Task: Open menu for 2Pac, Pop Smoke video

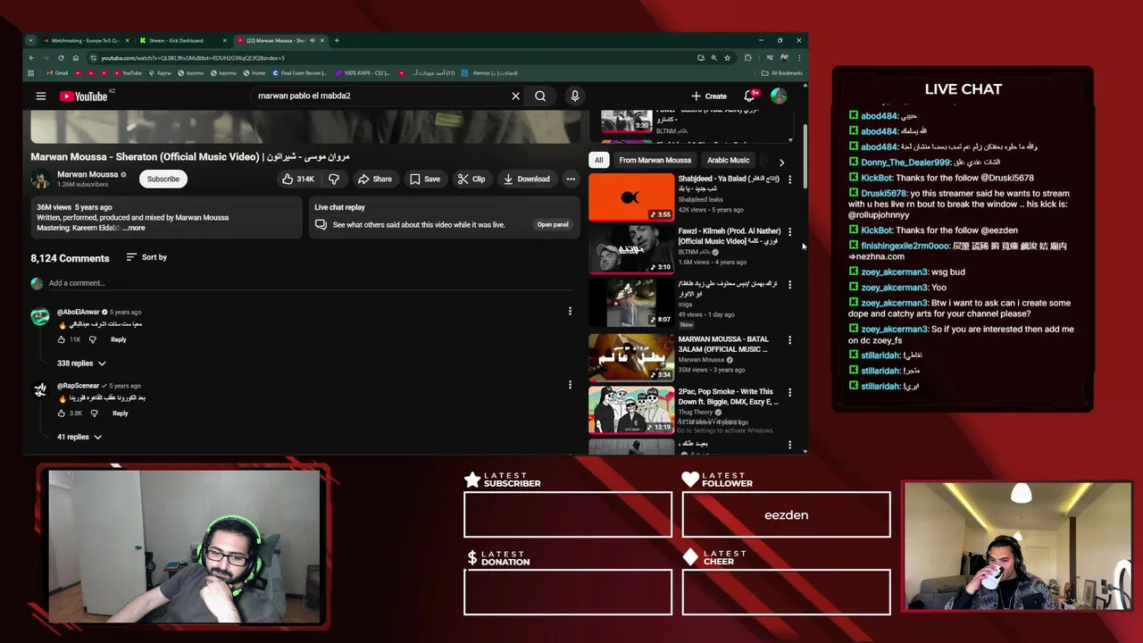Action: click(789, 392)
